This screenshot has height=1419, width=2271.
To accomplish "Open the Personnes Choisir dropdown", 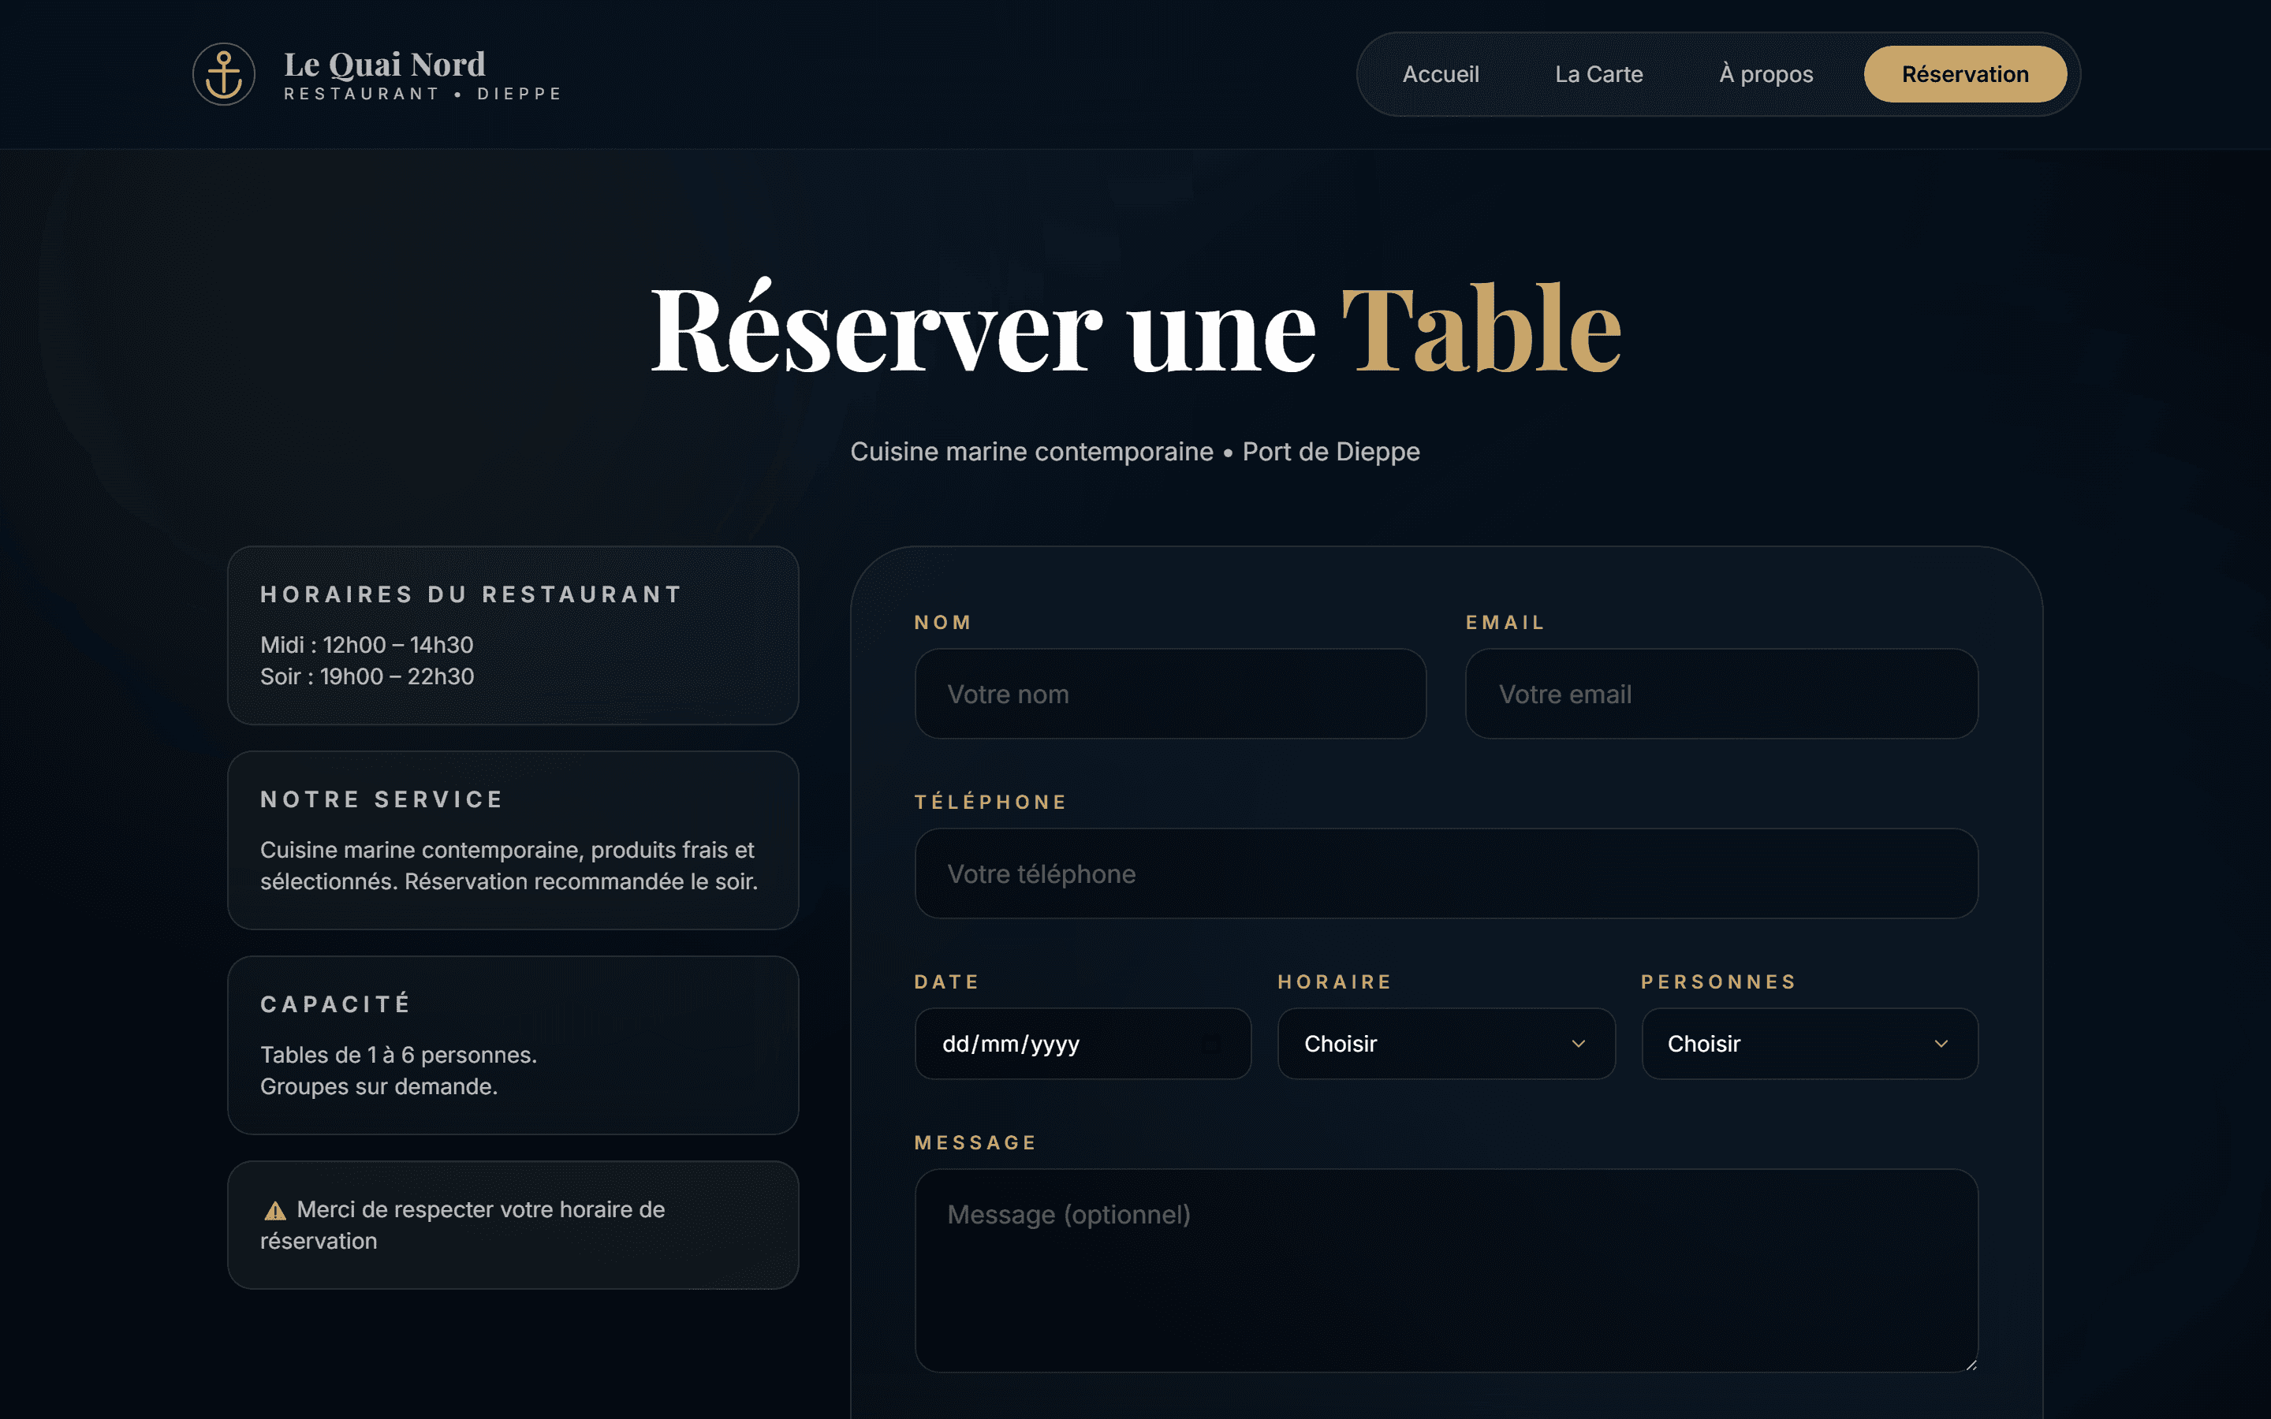I will tap(1809, 1044).
